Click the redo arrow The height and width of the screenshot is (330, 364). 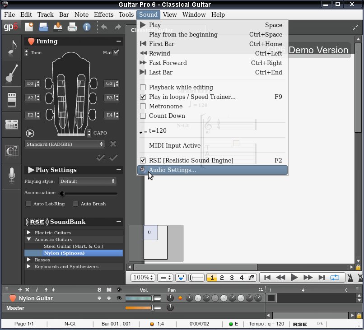tap(118, 27)
